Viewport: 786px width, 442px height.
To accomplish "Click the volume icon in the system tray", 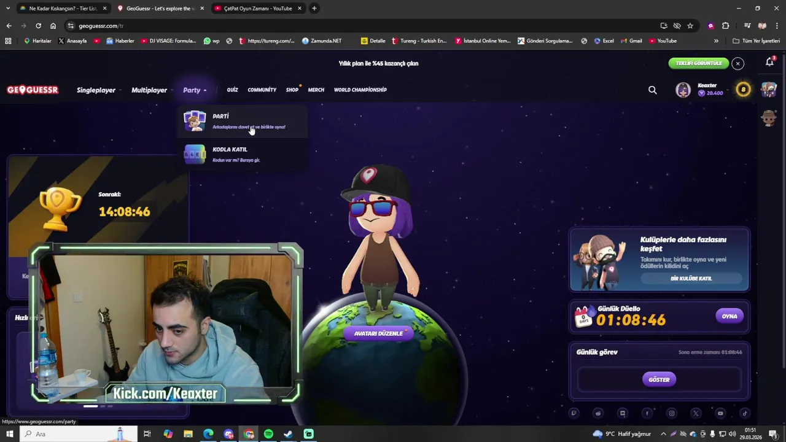I will point(732,434).
